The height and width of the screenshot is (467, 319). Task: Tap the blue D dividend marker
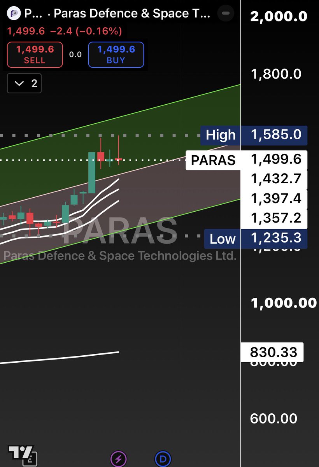[x=163, y=459]
